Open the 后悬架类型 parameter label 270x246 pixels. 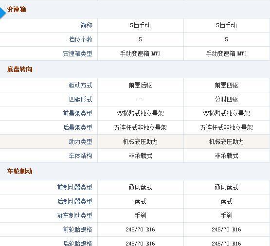[x=78, y=128]
